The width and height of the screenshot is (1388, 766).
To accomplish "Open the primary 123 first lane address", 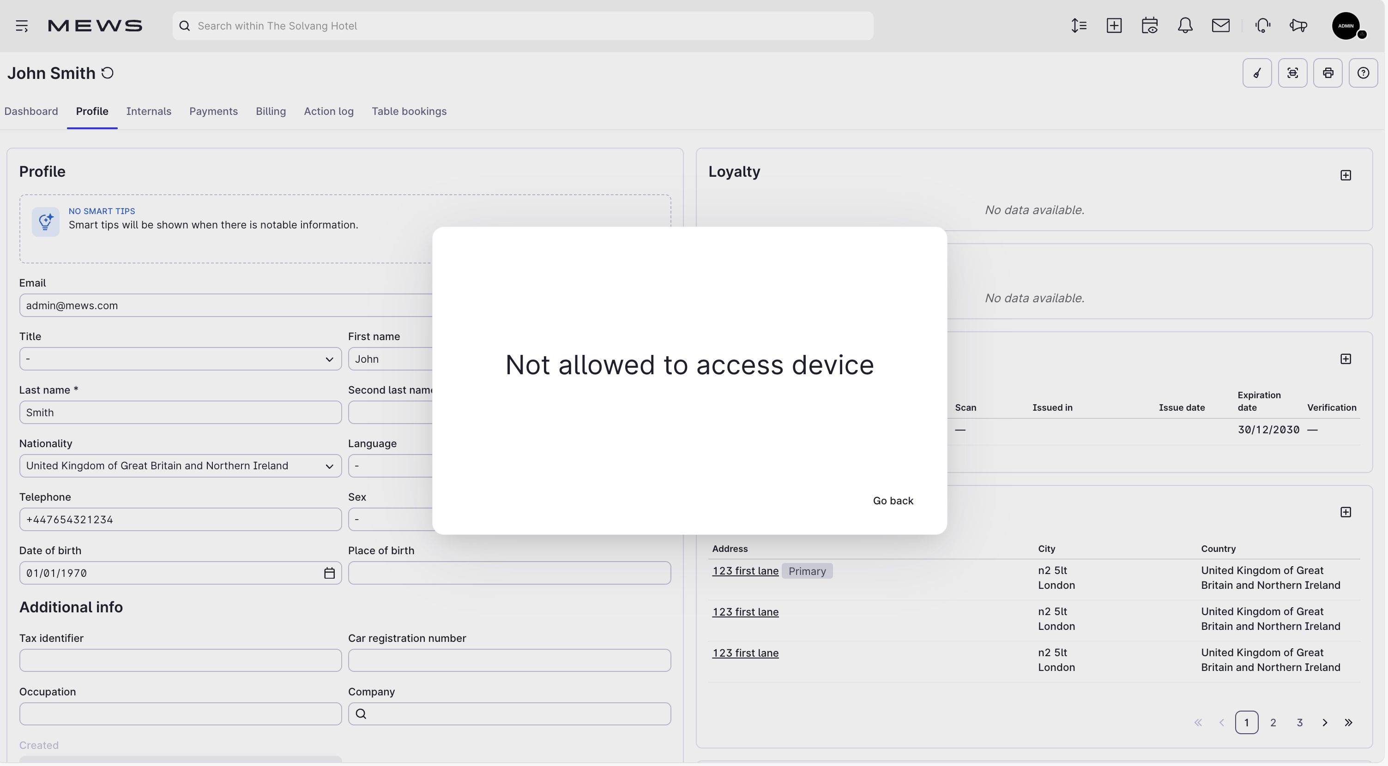I will point(745,571).
